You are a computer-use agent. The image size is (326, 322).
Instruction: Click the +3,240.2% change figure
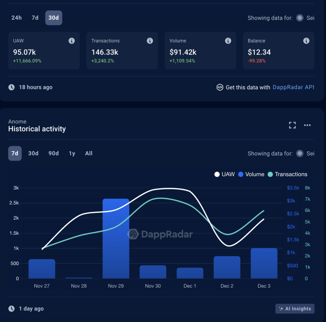(102, 61)
